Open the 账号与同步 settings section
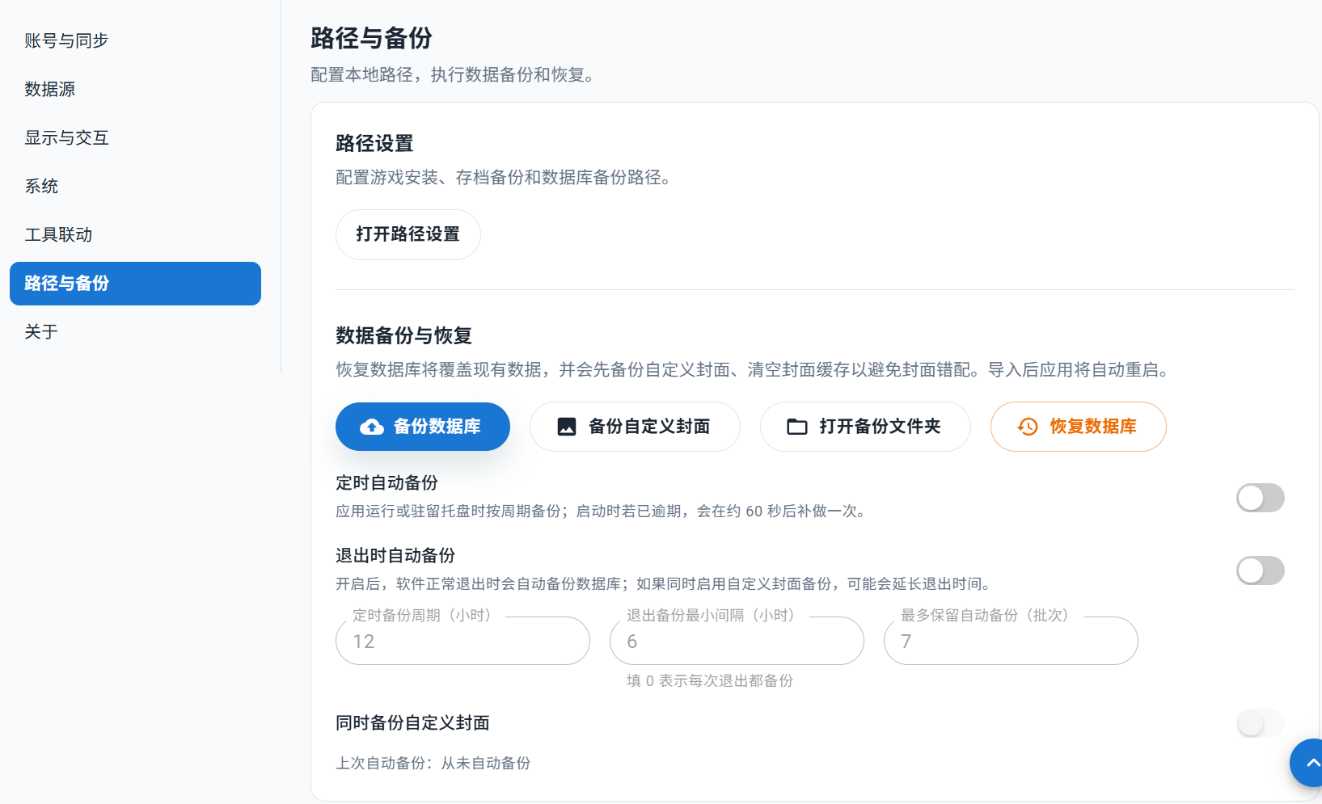Screen dimensions: 1322x804 pyautogui.click(x=135, y=40)
